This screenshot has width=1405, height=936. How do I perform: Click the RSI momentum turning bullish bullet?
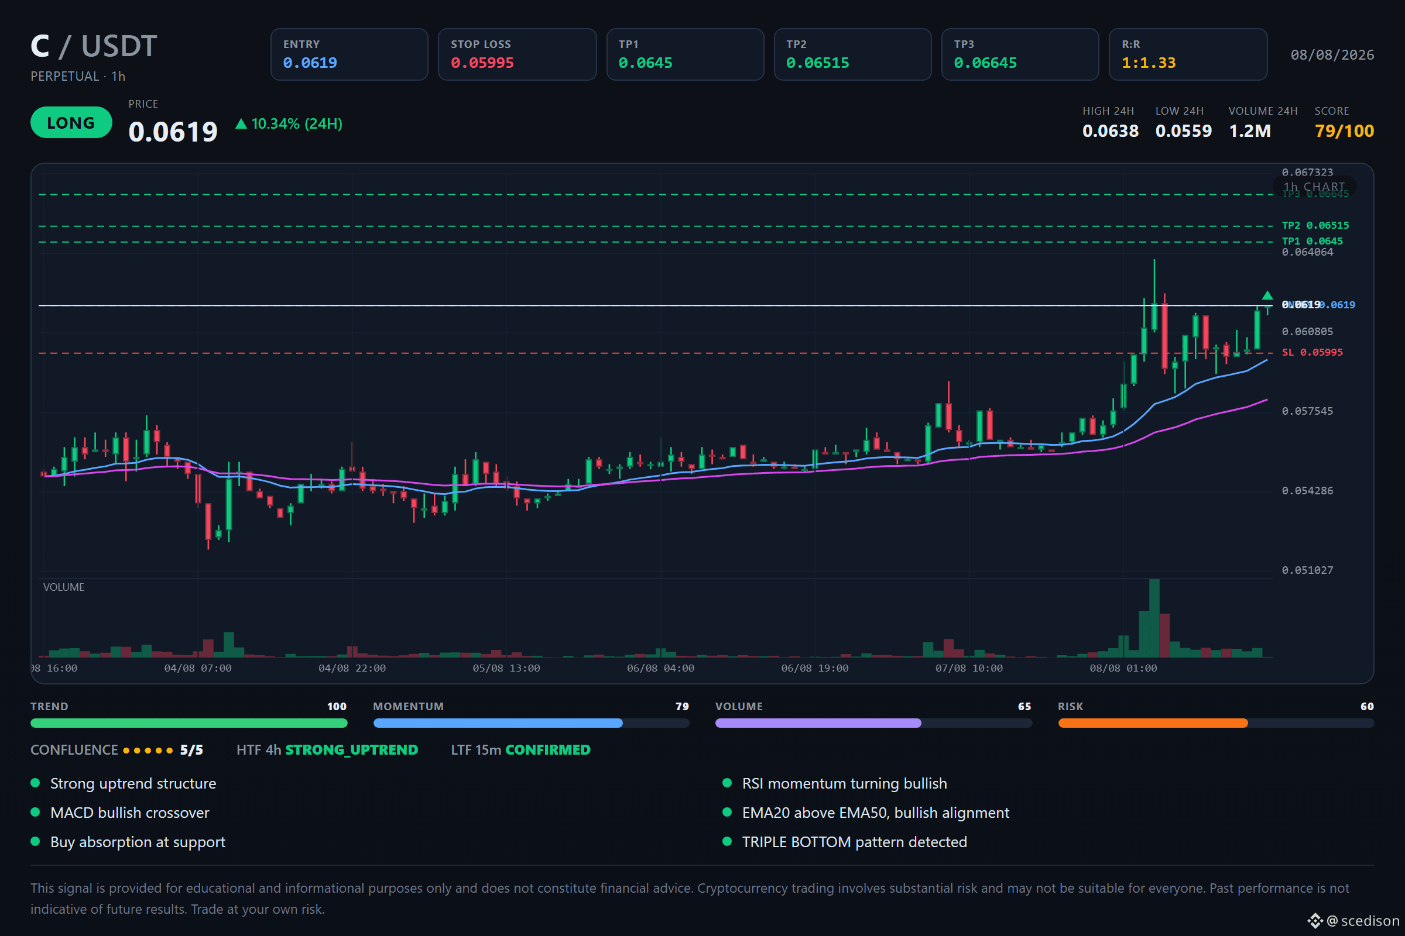(835, 783)
